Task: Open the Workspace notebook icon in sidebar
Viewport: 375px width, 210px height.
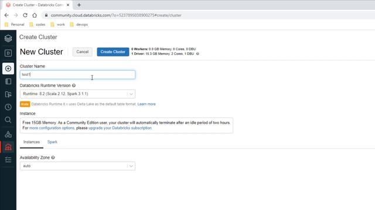Action: 8,82
